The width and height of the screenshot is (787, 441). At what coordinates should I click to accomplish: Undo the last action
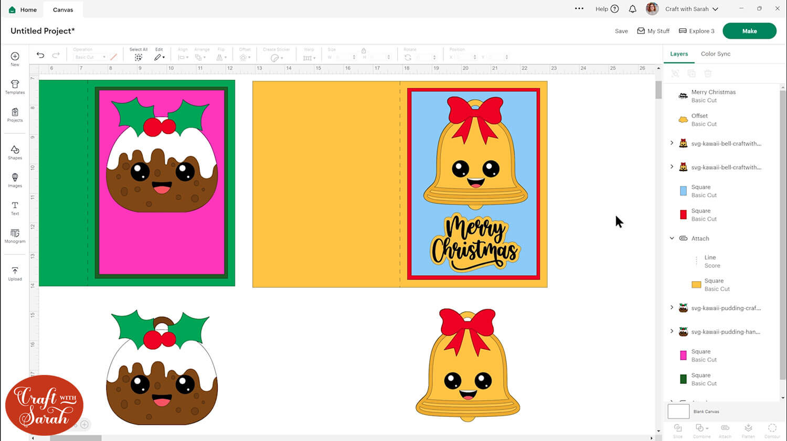pos(40,56)
